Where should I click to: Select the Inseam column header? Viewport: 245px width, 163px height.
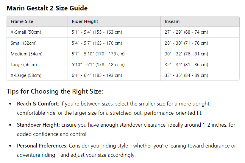click(x=172, y=21)
